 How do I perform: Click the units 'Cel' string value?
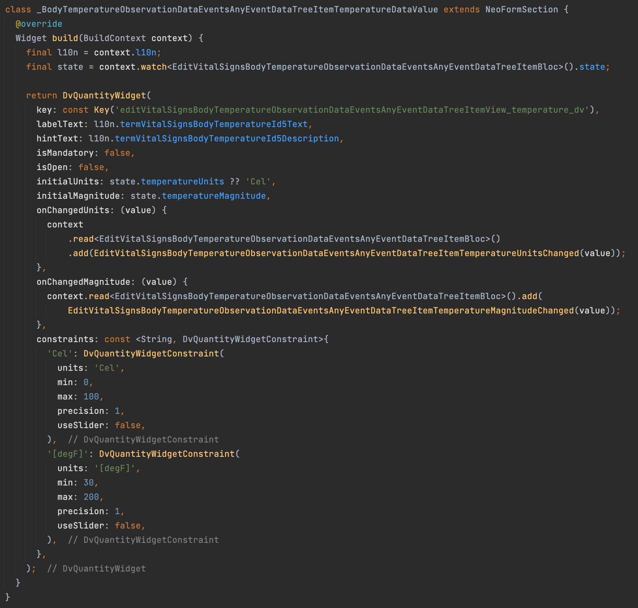(107, 368)
